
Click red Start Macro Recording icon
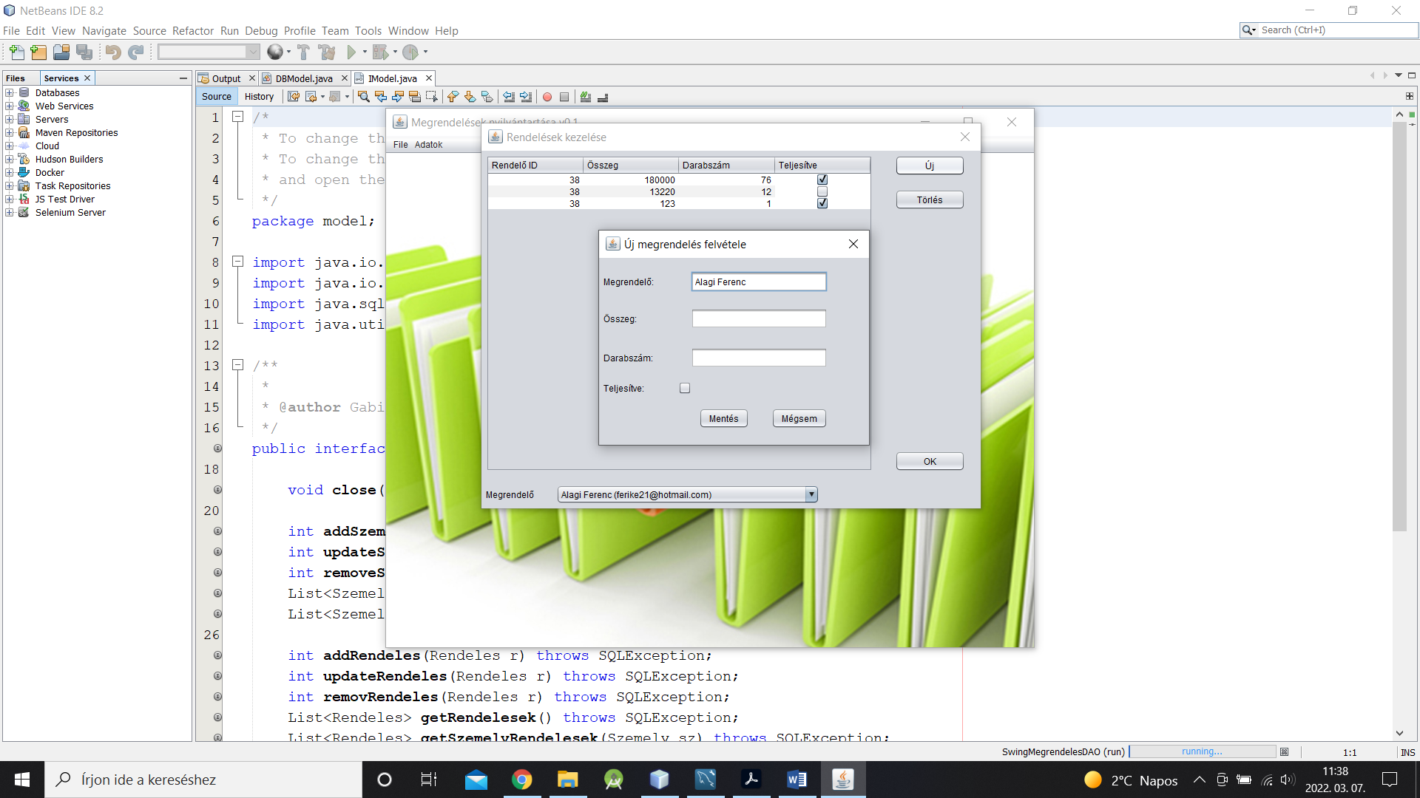547,97
